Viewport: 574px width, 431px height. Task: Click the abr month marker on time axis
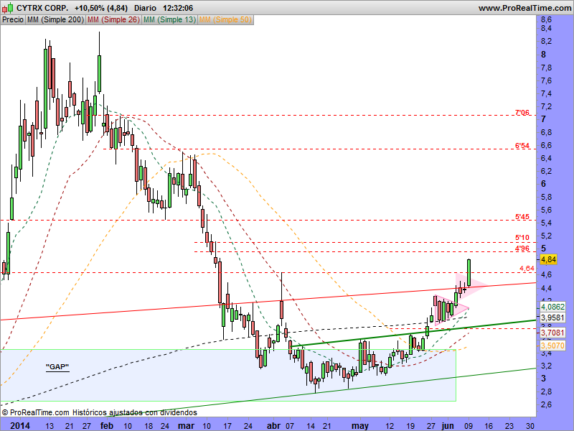pos(273,425)
